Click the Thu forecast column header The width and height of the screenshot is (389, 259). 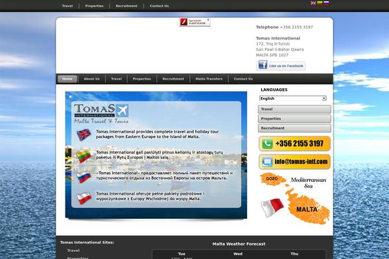click(294, 254)
